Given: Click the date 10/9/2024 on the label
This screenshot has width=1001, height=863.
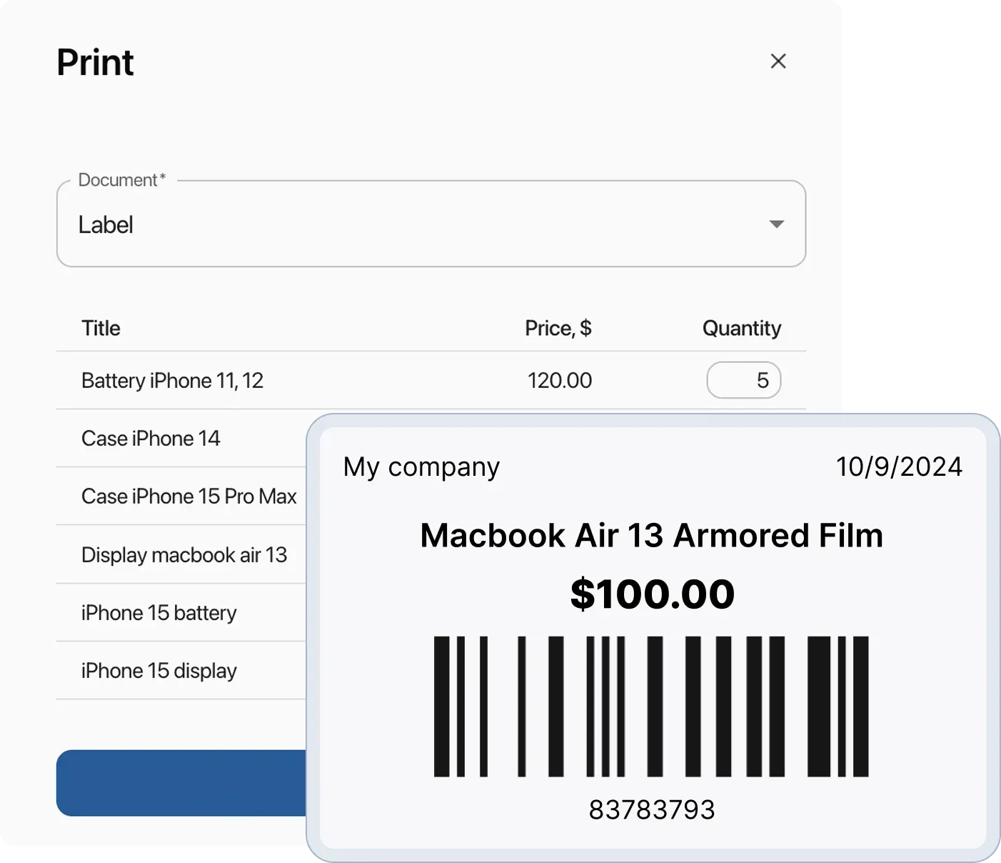Looking at the screenshot, I should coord(900,466).
